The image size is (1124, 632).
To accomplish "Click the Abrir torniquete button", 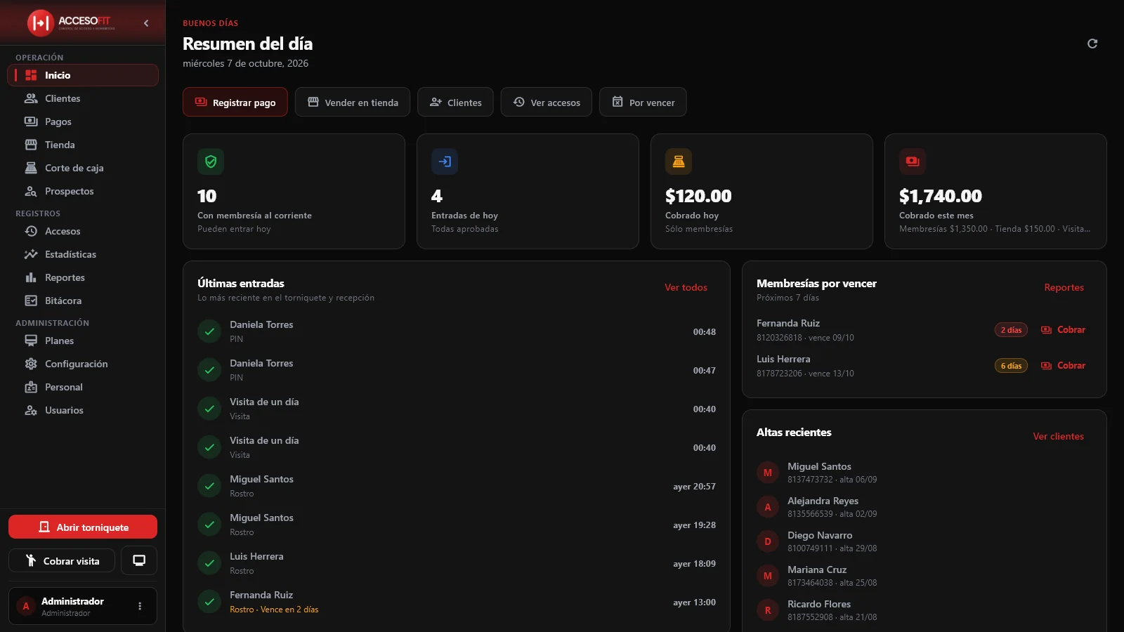I will (x=83, y=527).
